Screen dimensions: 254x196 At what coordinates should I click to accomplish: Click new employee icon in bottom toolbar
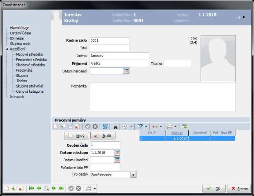tap(7, 189)
